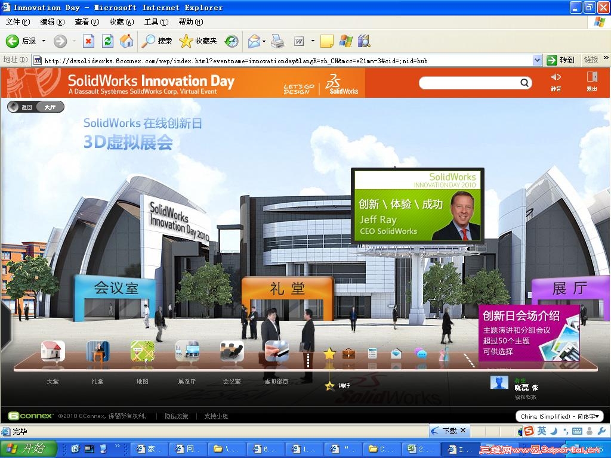Exit the event via the 退出 door icon

[x=591, y=79]
